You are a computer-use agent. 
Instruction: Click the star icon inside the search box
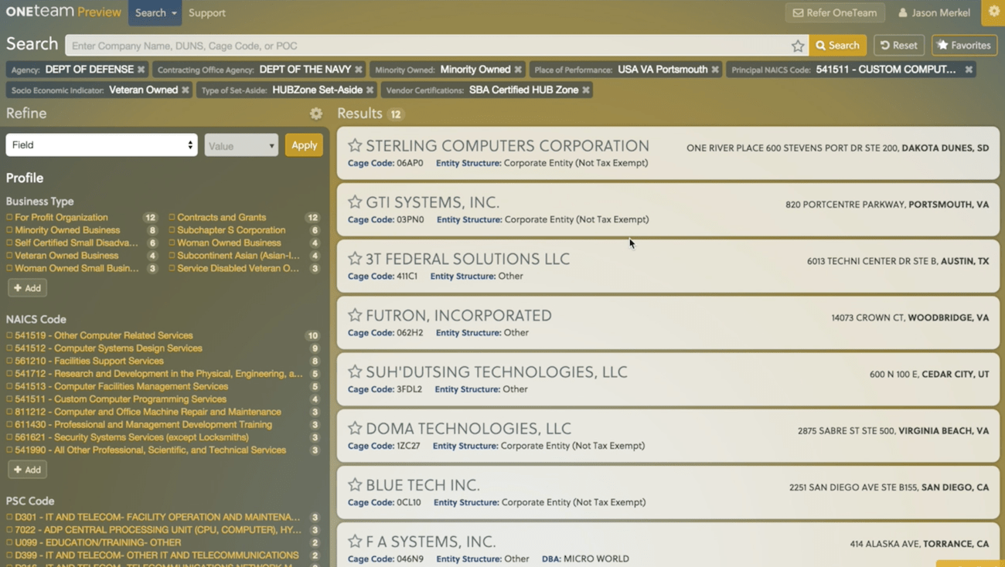click(798, 46)
